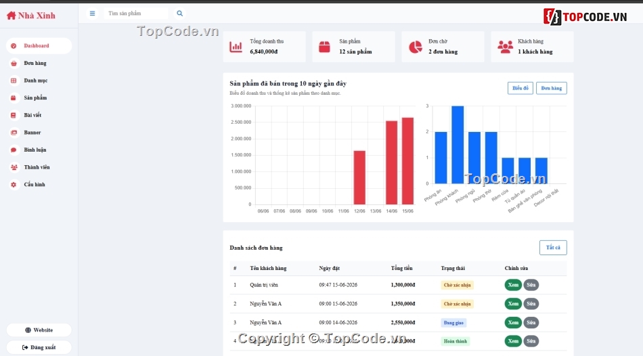The image size is (643, 356).
Task: Click the Đang giao status badge
Action: 453,323
